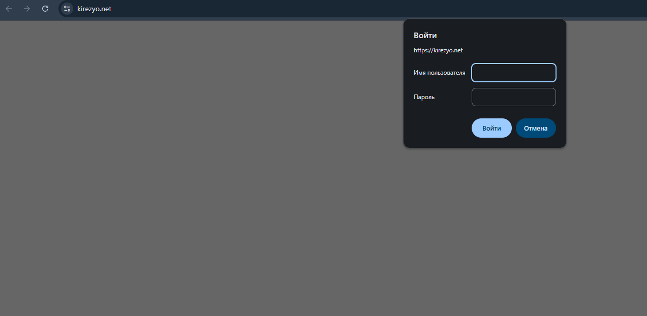Select the kirezyo.net address bar text
The width and height of the screenshot is (647, 316).
point(94,9)
